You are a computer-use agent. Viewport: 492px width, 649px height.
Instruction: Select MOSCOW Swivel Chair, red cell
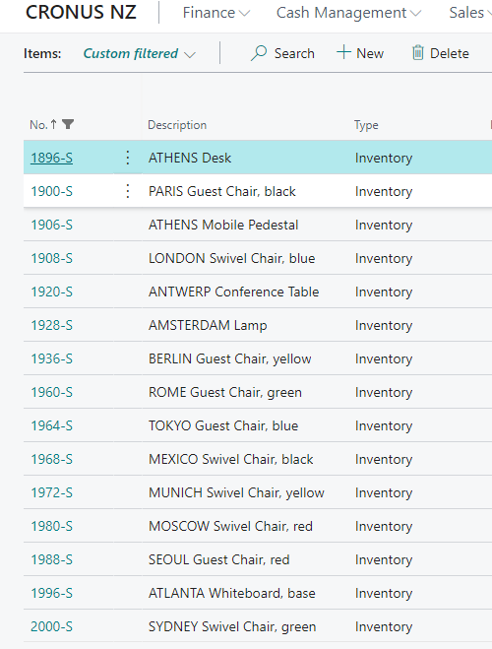[230, 527]
